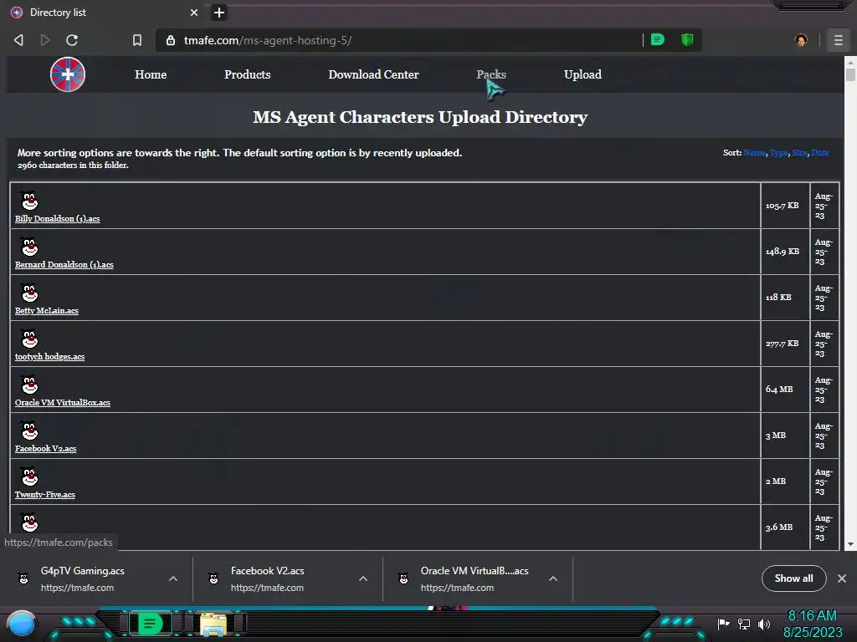Click the TMAFE site logo

point(68,74)
